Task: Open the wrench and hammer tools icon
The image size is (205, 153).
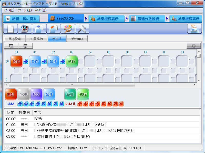Action: pyautogui.click(x=82, y=29)
